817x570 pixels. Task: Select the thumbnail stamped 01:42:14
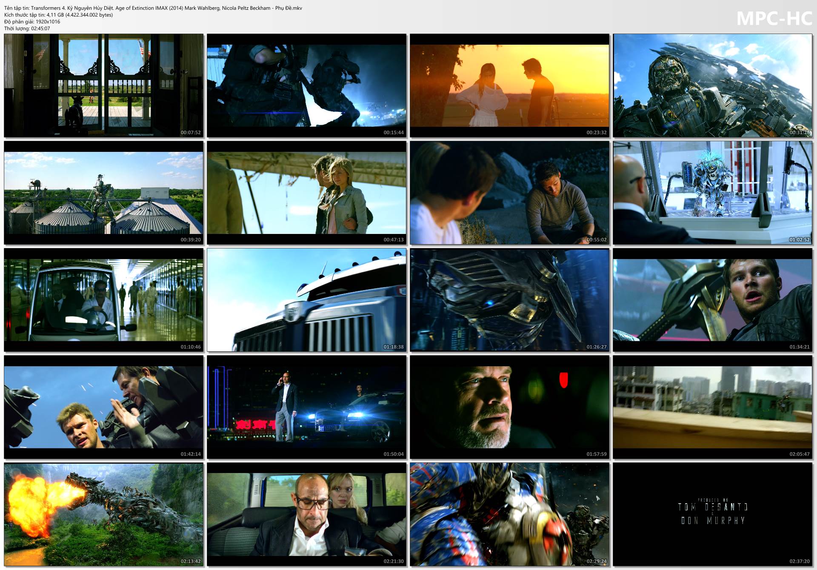pos(103,407)
